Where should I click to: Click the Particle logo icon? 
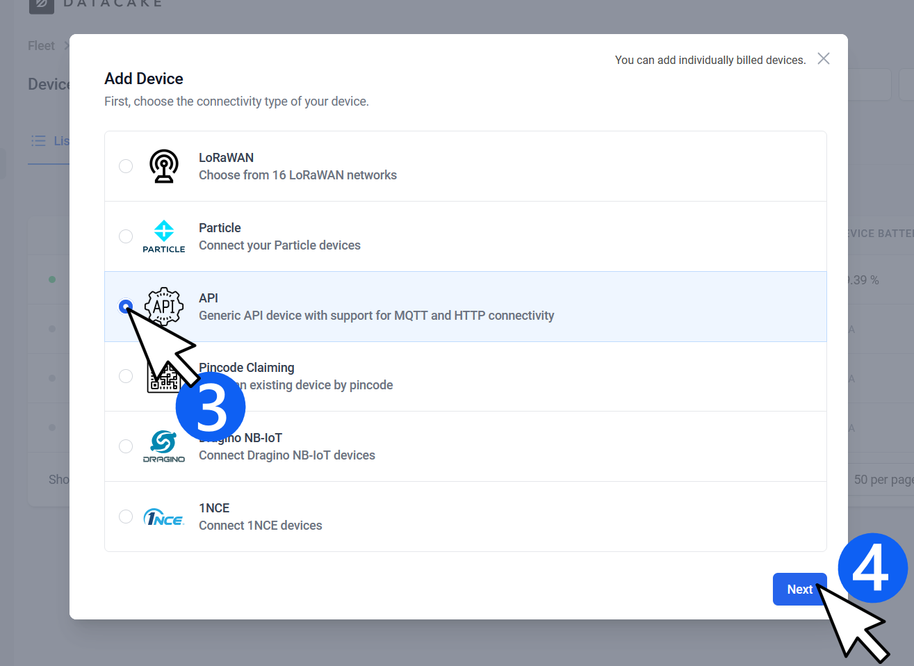tap(164, 236)
